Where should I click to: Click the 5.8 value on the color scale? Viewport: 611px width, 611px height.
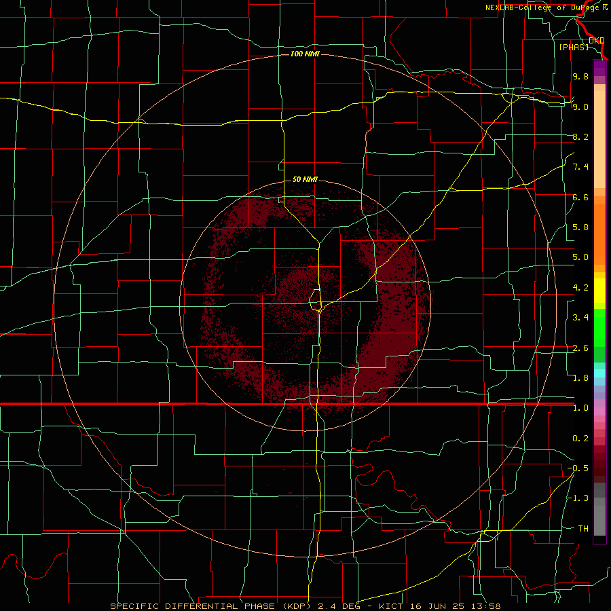(580, 227)
